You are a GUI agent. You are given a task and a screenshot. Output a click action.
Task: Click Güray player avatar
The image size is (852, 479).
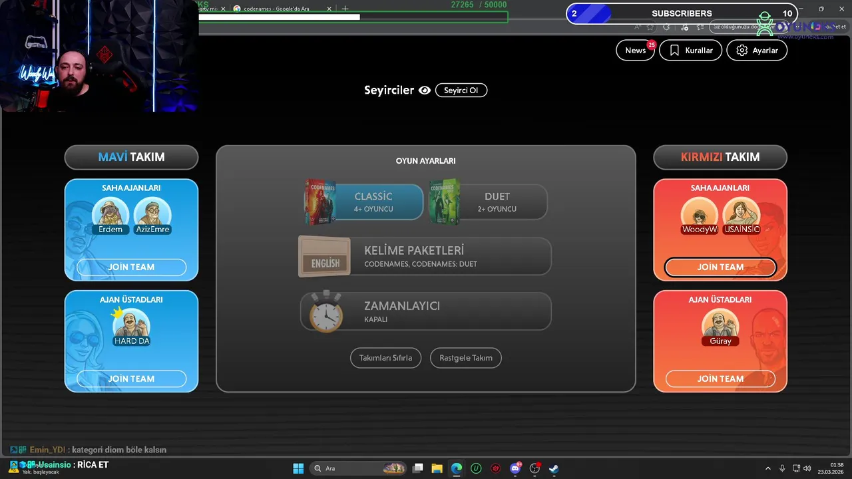pos(720,327)
